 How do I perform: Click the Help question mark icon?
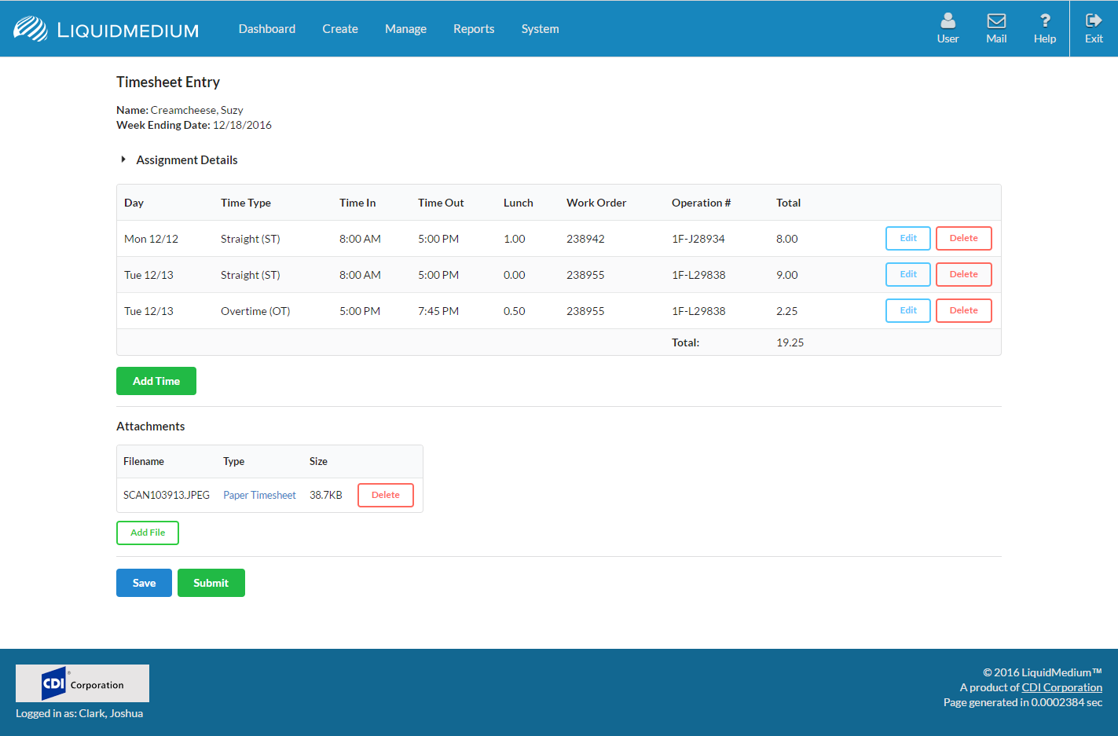tap(1044, 21)
